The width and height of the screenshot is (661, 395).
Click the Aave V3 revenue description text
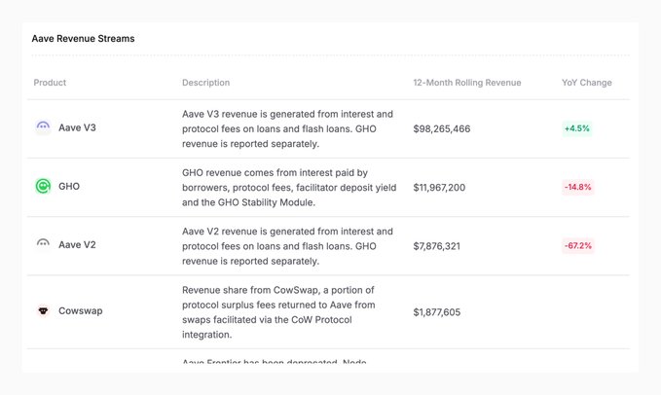point(287,128)
